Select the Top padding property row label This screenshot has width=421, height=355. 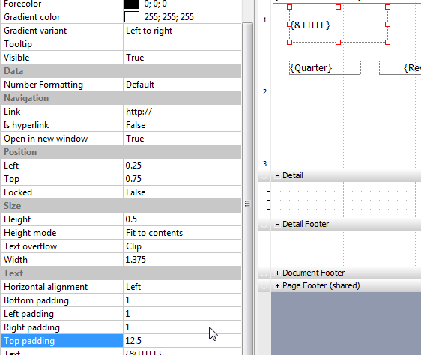62,341
